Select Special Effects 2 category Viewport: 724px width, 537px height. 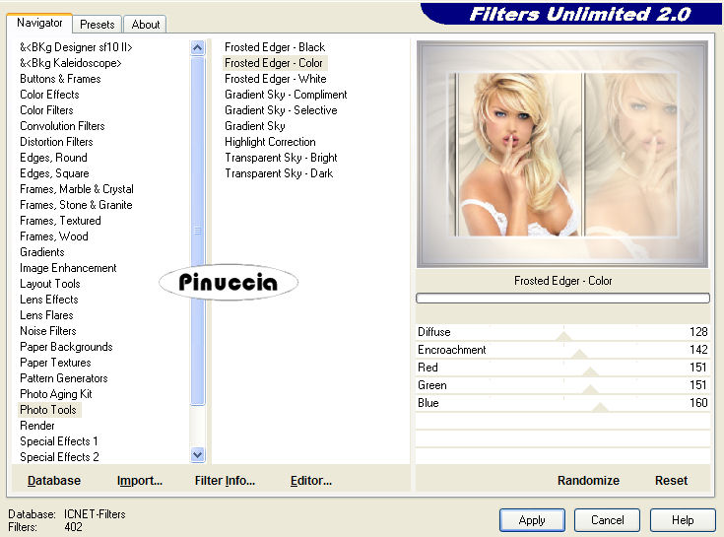[59, 456]
